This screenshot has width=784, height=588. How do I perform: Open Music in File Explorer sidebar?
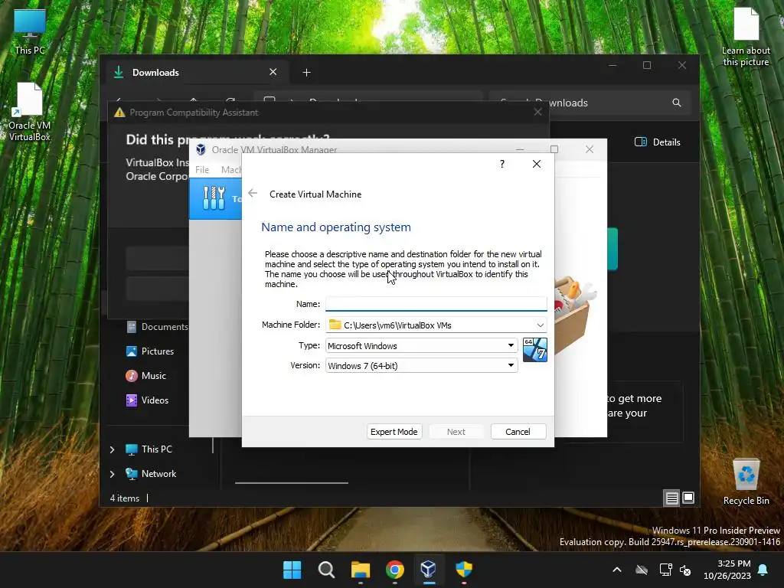coord(146,375)
